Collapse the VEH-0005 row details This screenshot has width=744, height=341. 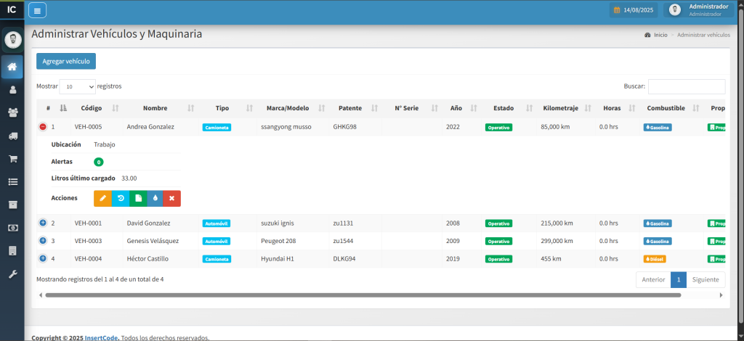pyautogui.click(x=42, y=127)
